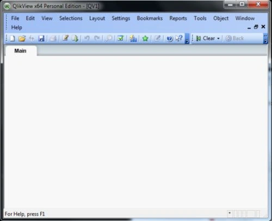Screen dimensions: 272x221
Task: Close the QV1 document
Action: (x=263, y=27)
